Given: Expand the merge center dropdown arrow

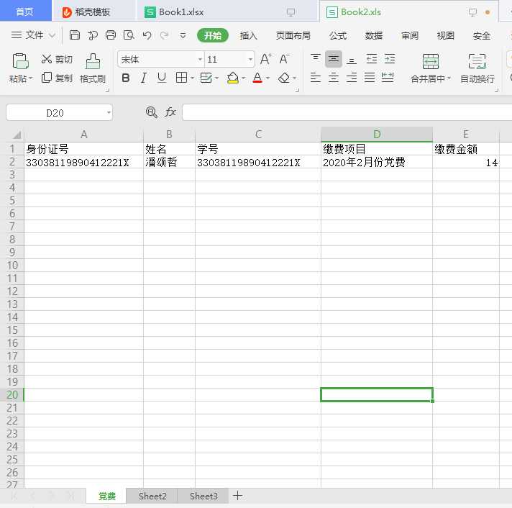Looking at the screenshot, I should 449,78.
